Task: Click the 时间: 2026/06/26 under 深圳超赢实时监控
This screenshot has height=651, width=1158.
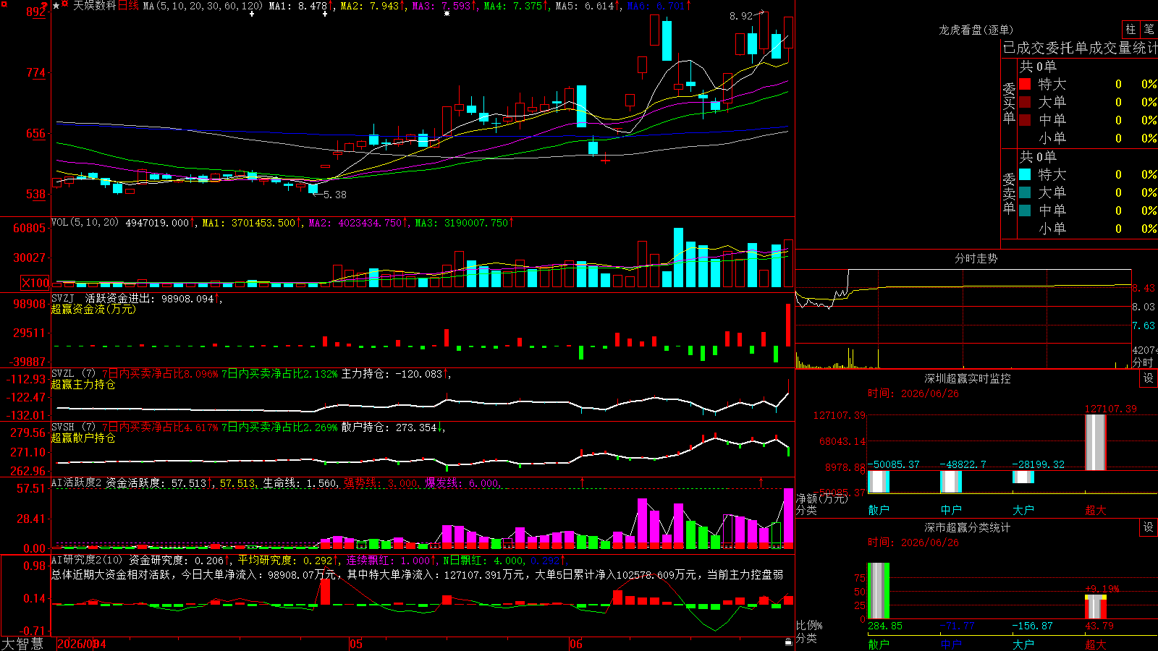Action: [x=913, y=393]
